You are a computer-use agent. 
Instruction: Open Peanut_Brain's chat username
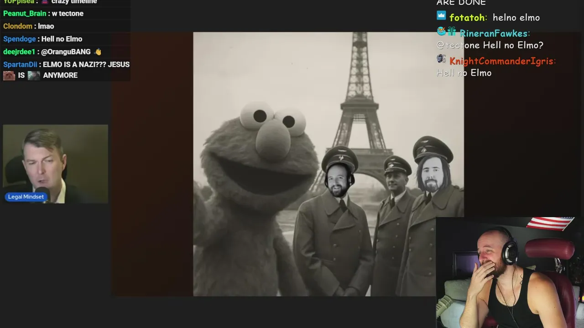coord(25,13)
